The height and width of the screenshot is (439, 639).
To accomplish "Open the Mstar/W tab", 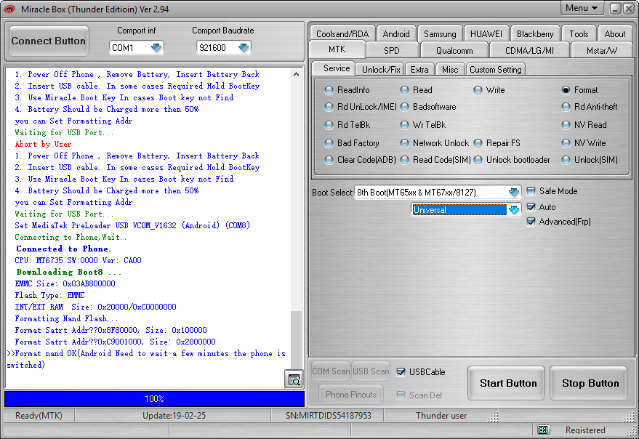I will click(602, 51).
